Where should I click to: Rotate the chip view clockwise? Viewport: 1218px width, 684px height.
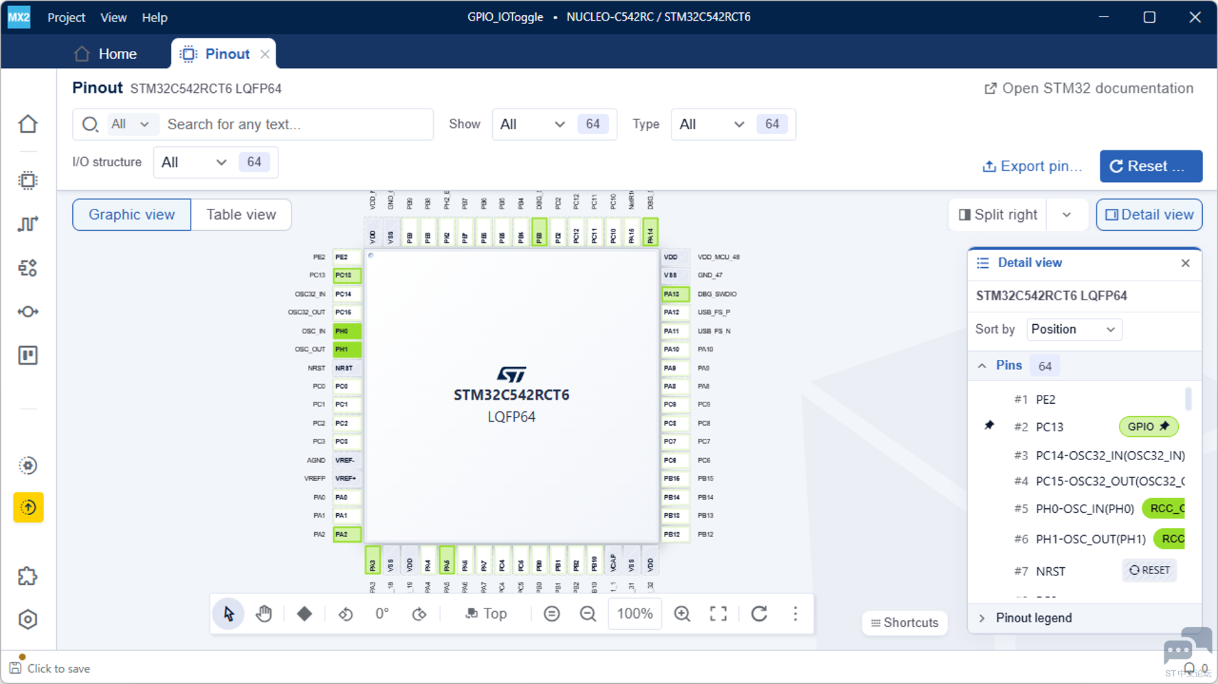coord(419,613)
